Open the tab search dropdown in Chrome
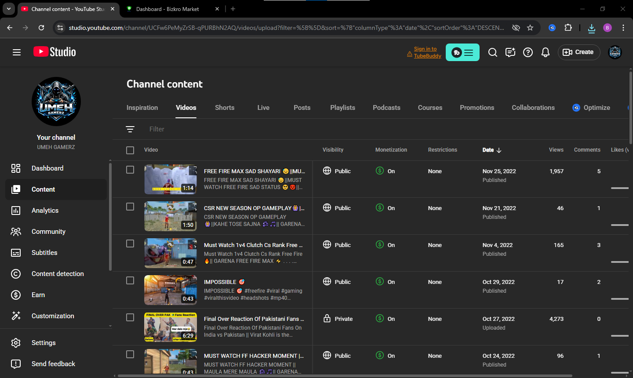633x378 pixels. click(9, 9)
